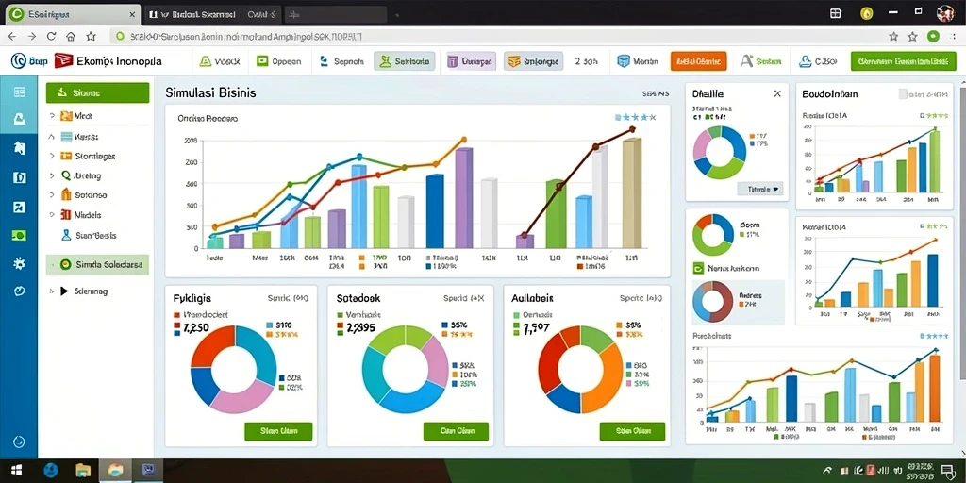Click the square chart-arrow icon in sidebar
Screen dimensions: 966x483
coord(19,207)
